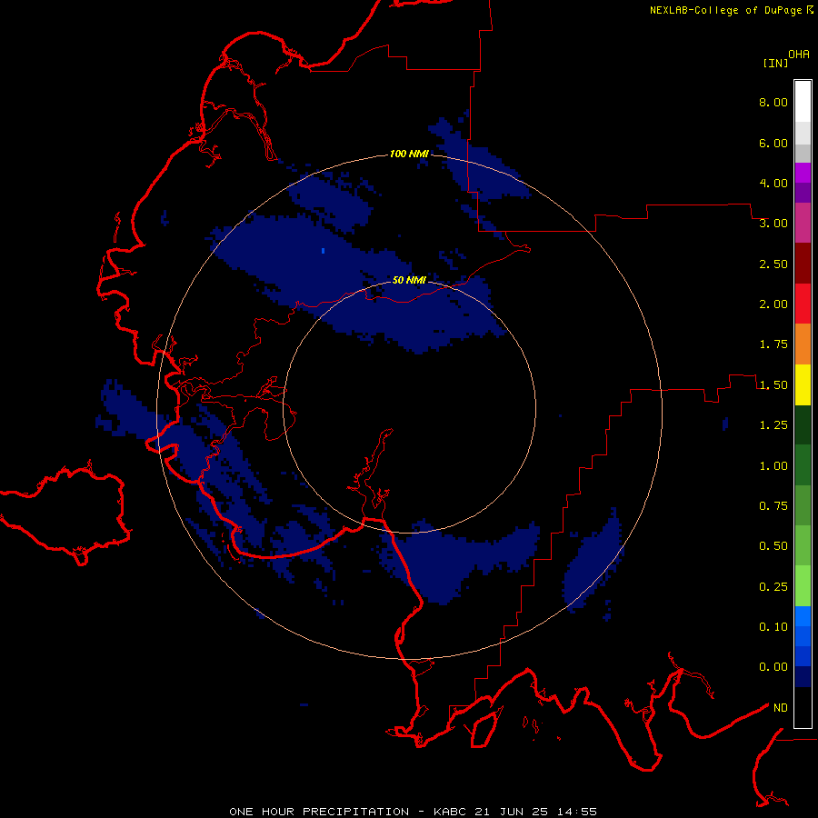This screenshot has width=818, height=818.
Task: Select the 1.75 legend value
Action: (773, 344)
